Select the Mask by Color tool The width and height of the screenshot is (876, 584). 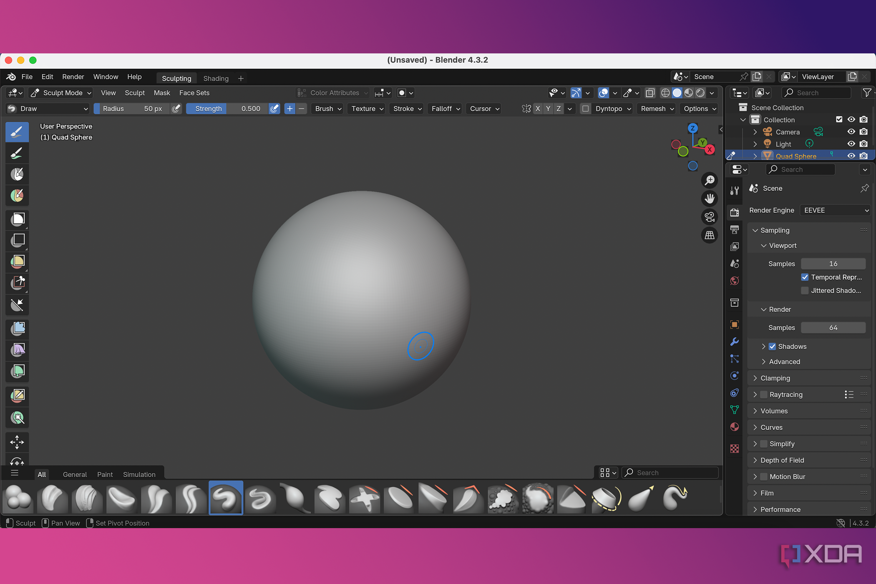tap(17, 418)
